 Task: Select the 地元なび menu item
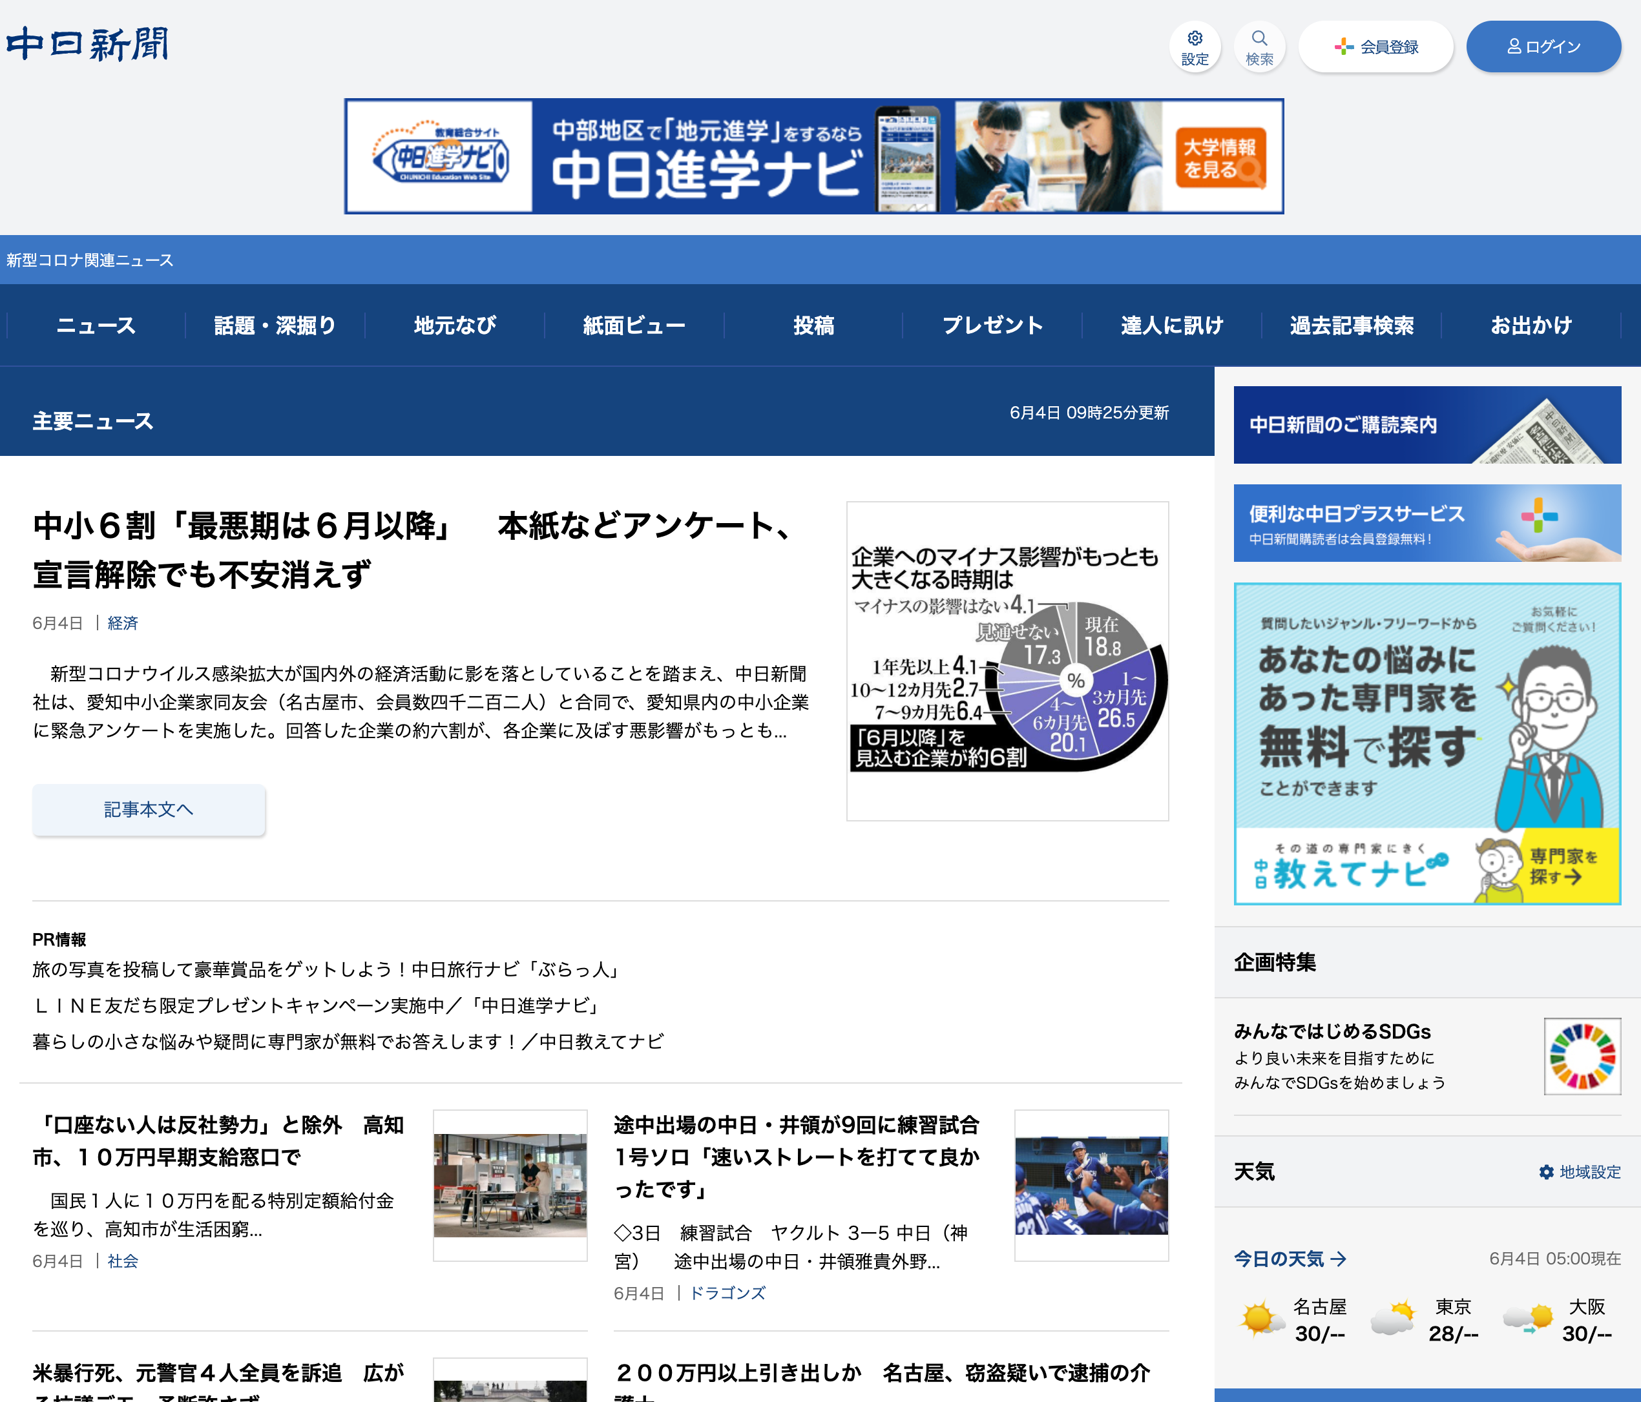click(455, 325)
